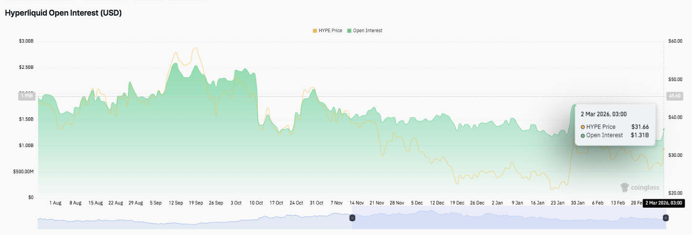Image resolution: width=692 pixels, height=235 pixels.
Task: Click the 1.95B crosshair label on left axis
Action: [x=26, y=96]
